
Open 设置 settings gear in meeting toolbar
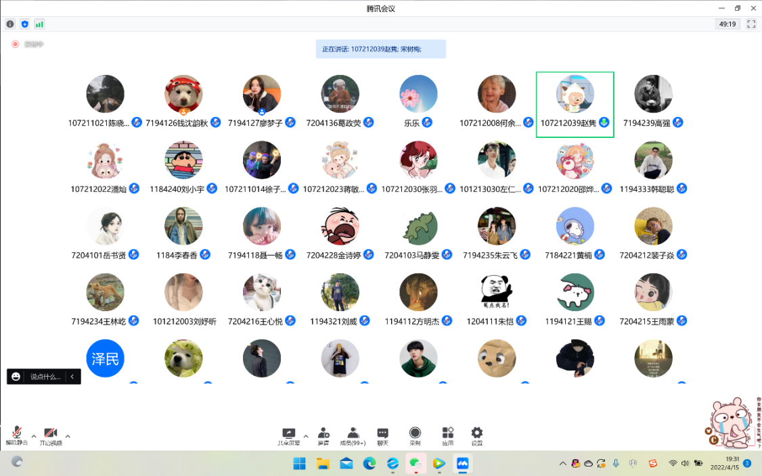click(476, 436)
